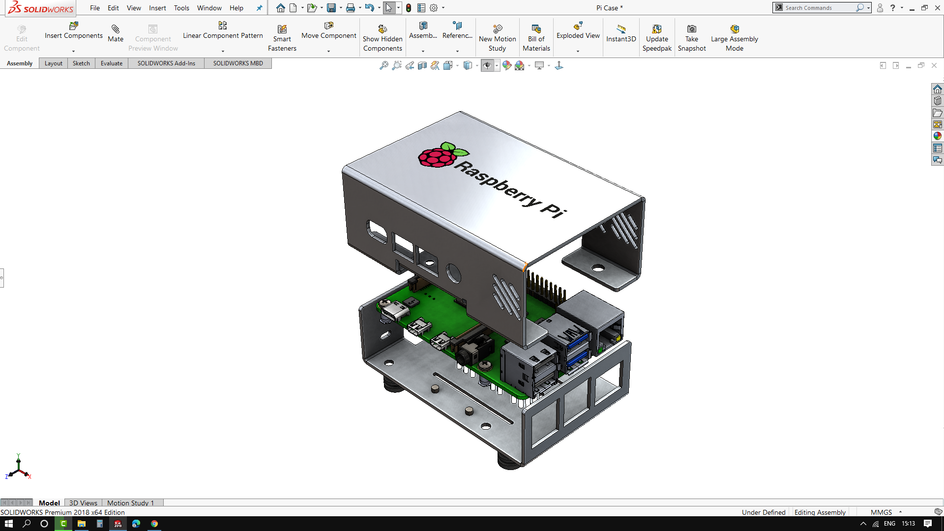Open the MMGS unit system arrow
The width and height of the screenshot is (944, 531).
[900, 512]
